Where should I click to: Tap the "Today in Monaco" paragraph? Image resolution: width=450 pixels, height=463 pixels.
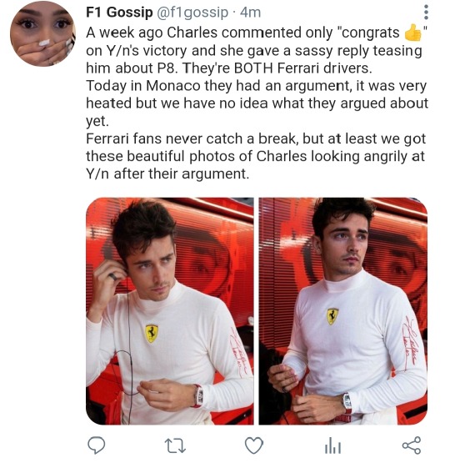(257, 103)
